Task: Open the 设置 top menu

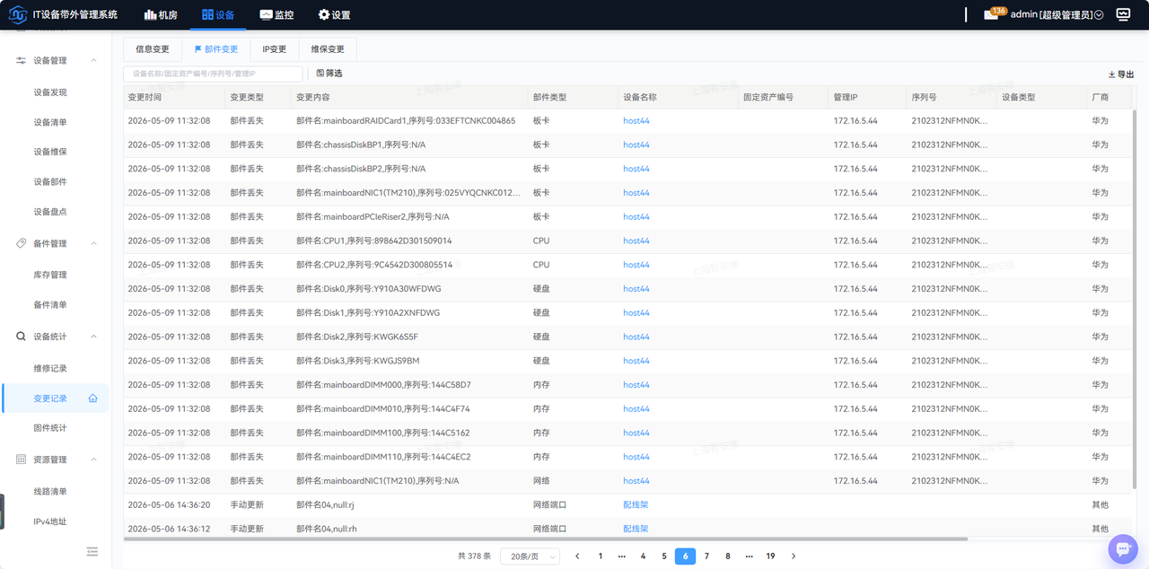Action: tap(334, 15)
